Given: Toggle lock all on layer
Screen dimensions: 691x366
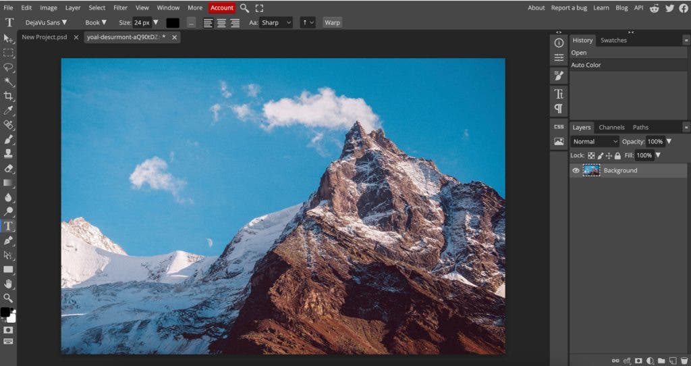Looking at the screenshot, I should click(x=617, y=156).
